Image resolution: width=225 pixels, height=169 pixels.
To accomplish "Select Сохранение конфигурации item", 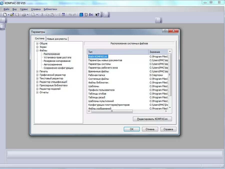I will click(x=58, y=68).
